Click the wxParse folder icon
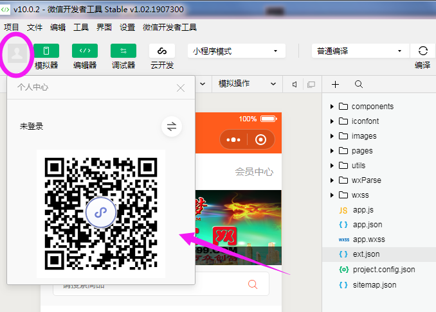Viewport: 436px width, 312px height. click(343, 180)
